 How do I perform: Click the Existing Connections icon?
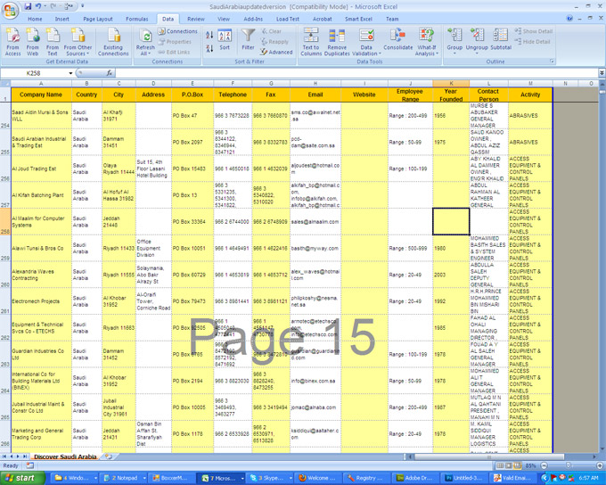click(113, 41)
